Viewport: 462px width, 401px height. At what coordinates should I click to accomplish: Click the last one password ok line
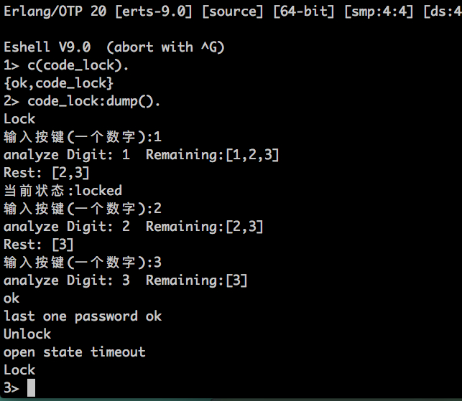pos(83,316)
